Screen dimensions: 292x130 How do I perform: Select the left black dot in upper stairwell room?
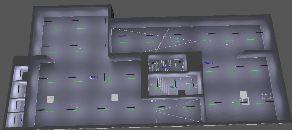click(x=153, y=62)
